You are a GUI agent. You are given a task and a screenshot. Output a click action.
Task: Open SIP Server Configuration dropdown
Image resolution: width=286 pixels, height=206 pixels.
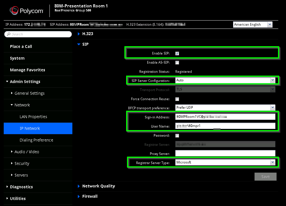point(225,80)
